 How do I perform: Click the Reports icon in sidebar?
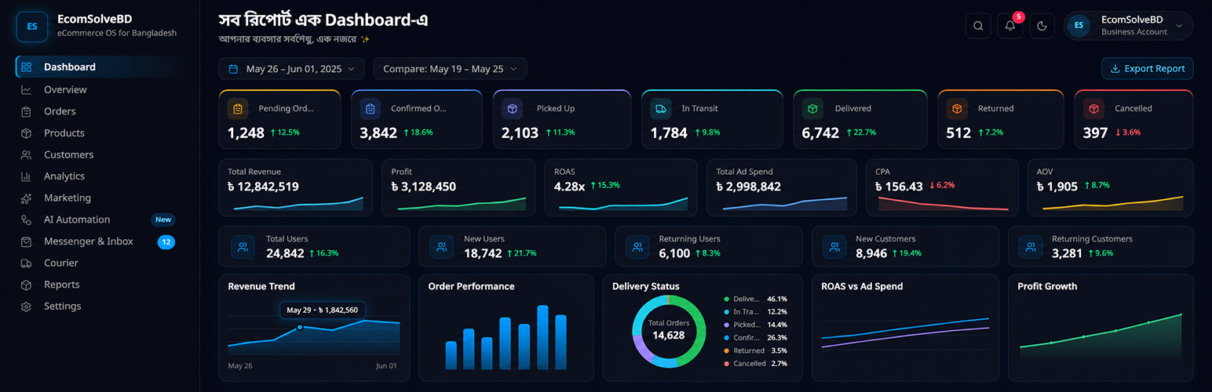pos(27,285)
